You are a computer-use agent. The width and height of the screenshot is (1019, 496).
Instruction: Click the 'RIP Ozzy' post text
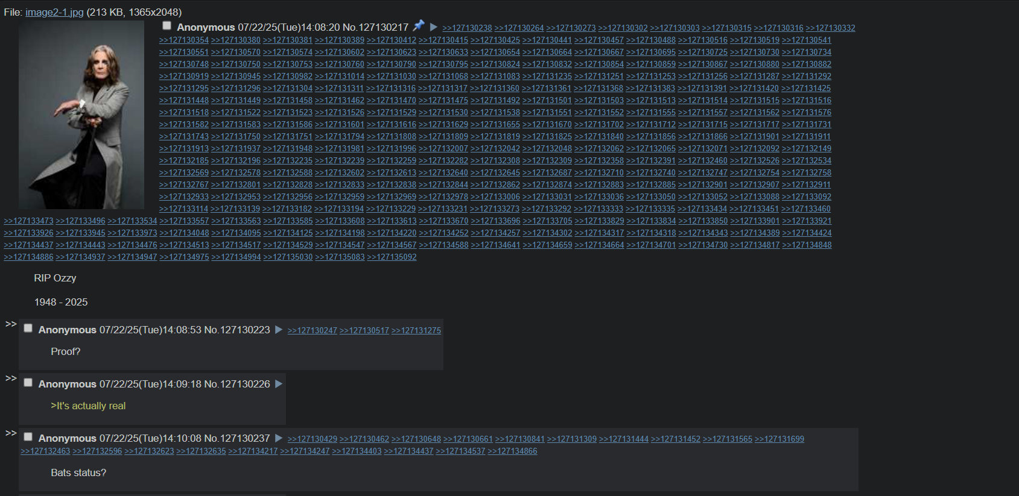pos(55,278)
